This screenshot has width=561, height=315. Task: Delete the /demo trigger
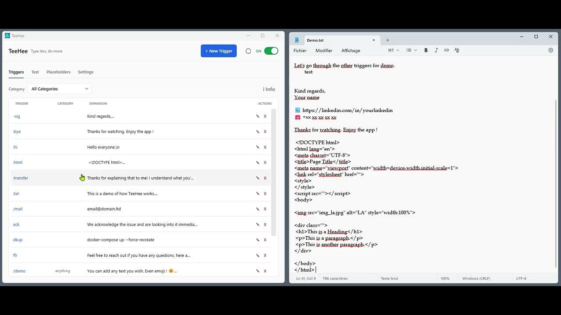point(265,271)
